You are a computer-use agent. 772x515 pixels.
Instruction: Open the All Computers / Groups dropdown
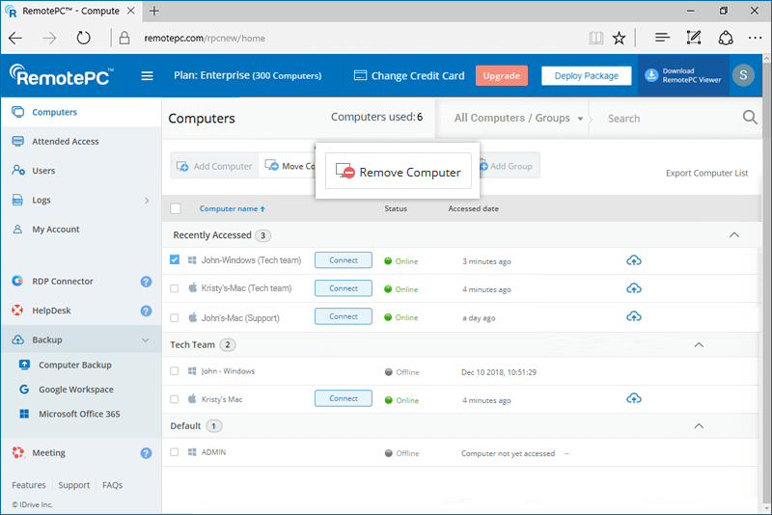tap(519, 119)
